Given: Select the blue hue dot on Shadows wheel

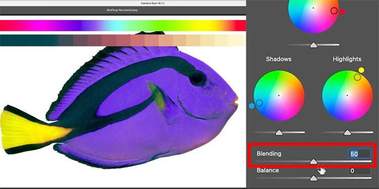Looking at the screenshot, I should [252, 106].
